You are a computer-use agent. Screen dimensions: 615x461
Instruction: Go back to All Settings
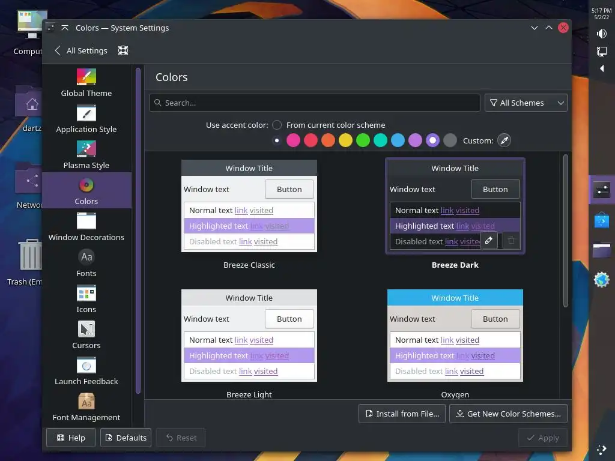coord(81,50)
